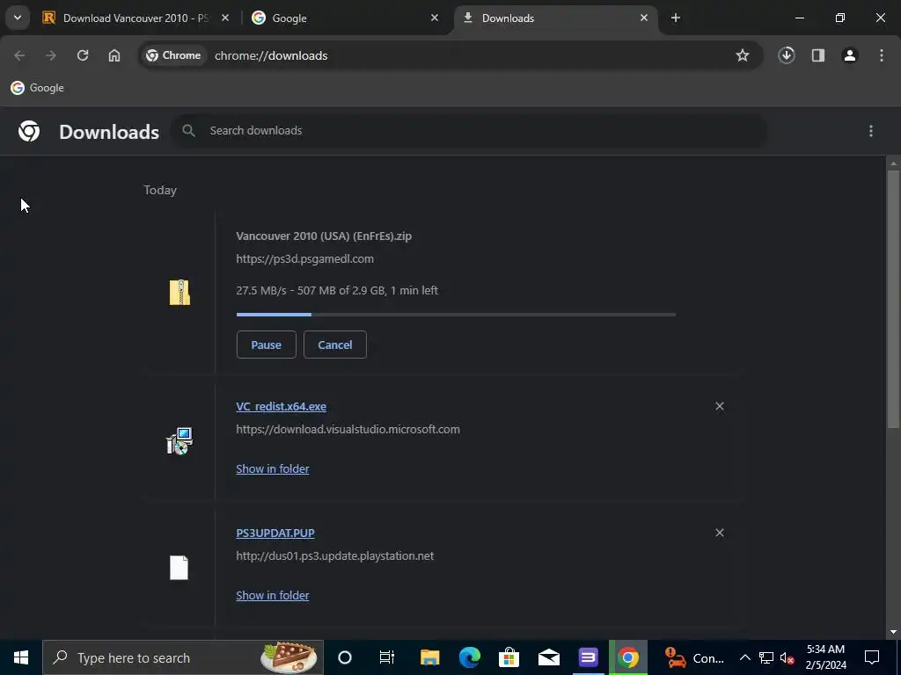Click the Type here to search box
This screenshot has height=675, width=901.
pos(183,657)
